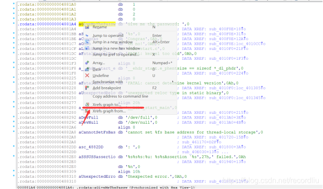The height and width of the screenshot is (189, 323).
Task: Click xref sub_4010F0+215
Action: pos(229,112)
